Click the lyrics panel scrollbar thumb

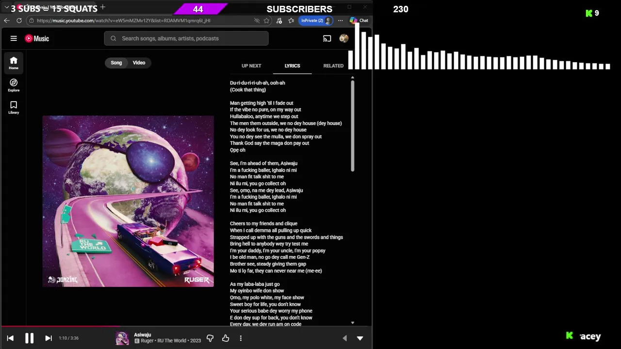[x=353, y=126]
